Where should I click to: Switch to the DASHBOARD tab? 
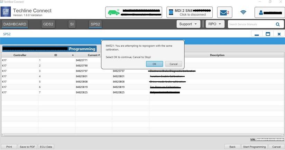(x=15, y=24)
